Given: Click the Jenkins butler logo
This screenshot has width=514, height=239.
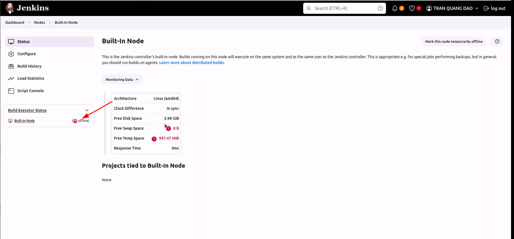Looking at the screenshot, I should pyautogui.click(x=9, y=8).
